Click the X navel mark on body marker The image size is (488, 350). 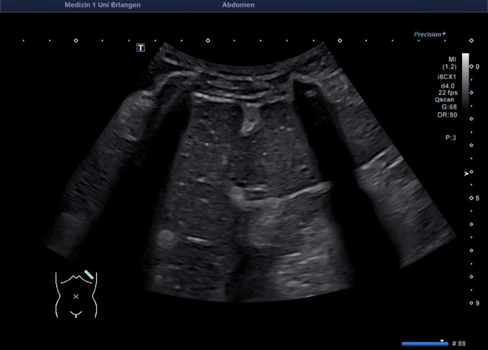click(x=76, y=297)
